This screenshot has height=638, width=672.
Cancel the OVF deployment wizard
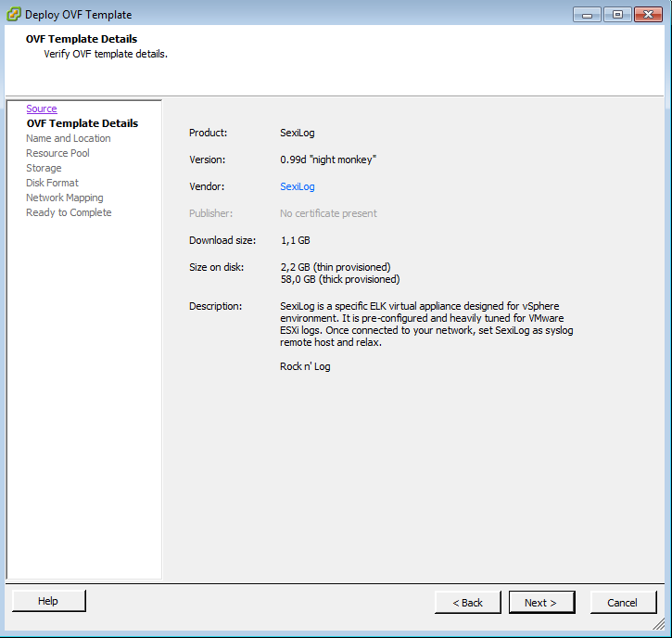622,603
